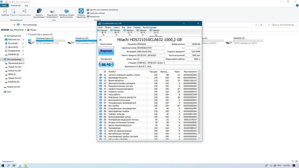Open the Сервис menu in CrystalDiskInfo
The width and height of the screenshot is (299, 168).
[117, 27]
